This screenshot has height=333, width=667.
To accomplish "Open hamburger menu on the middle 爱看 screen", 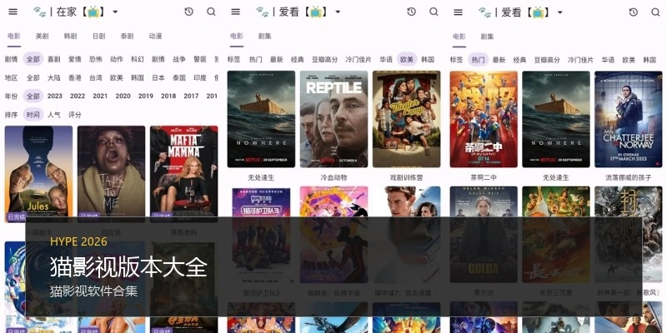I will (236, 12).
